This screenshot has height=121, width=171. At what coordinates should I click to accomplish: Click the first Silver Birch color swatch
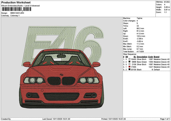(129, 59)
